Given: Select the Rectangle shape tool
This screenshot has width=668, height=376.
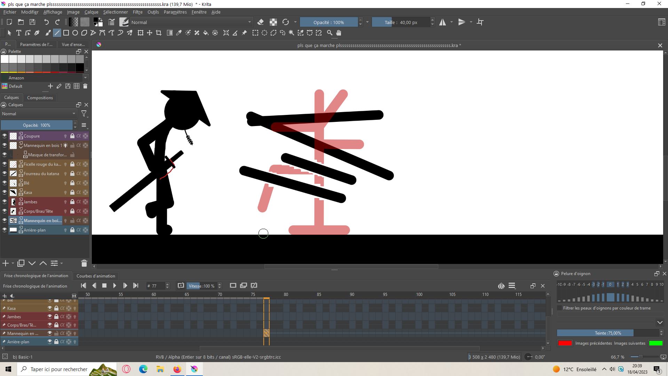Looking at the screenshot, I should coord(66,33).
